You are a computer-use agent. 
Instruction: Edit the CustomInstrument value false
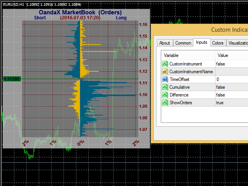(x=232, y=64)
